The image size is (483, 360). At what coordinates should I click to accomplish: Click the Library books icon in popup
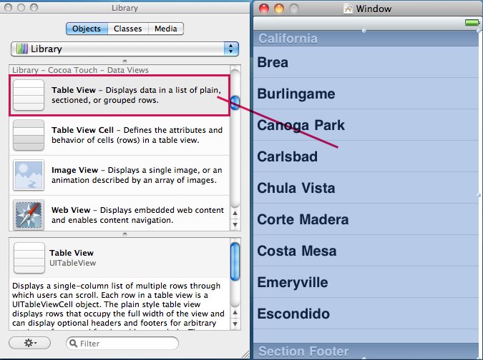[x=22, y=49]
